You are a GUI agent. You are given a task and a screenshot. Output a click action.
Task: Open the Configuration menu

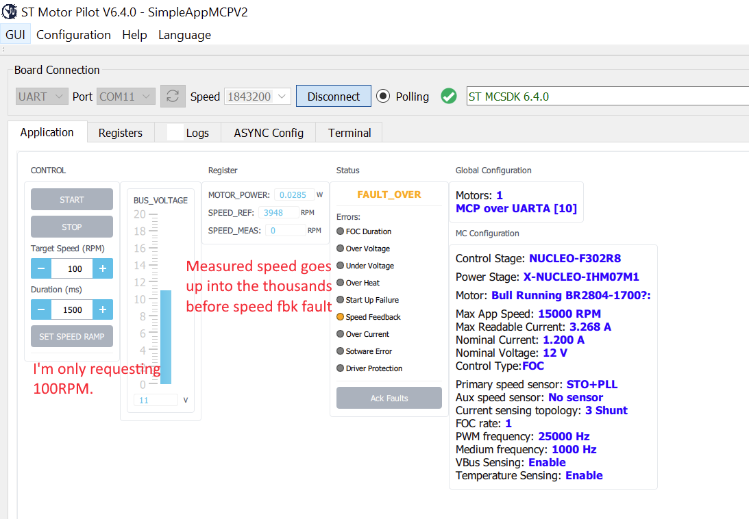(x=73, y=35)
